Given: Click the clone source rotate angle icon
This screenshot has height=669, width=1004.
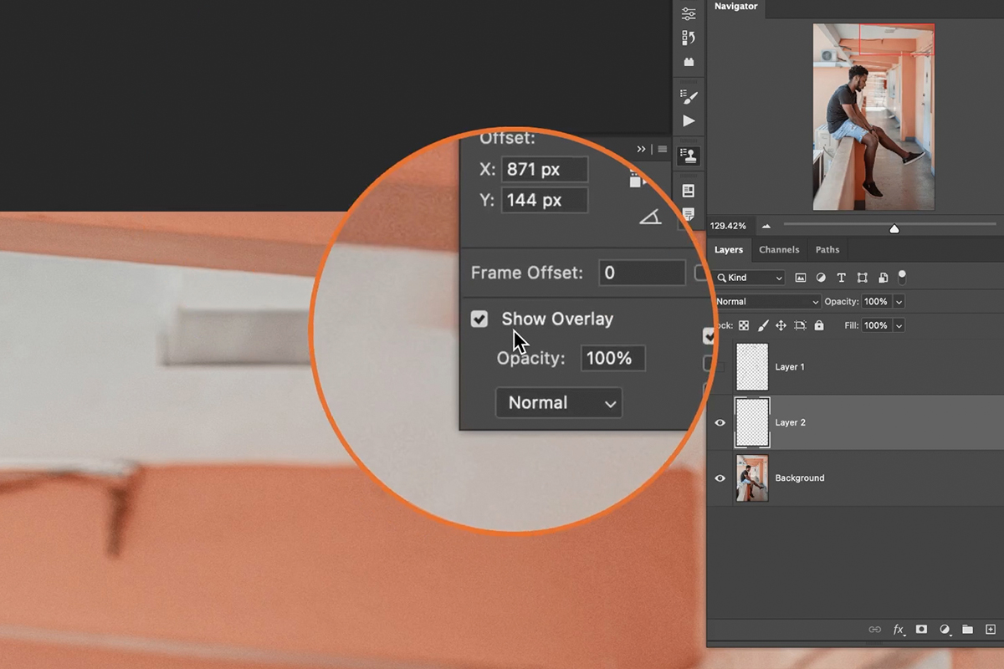Looking at the screenshot, I should coord(650,217).
